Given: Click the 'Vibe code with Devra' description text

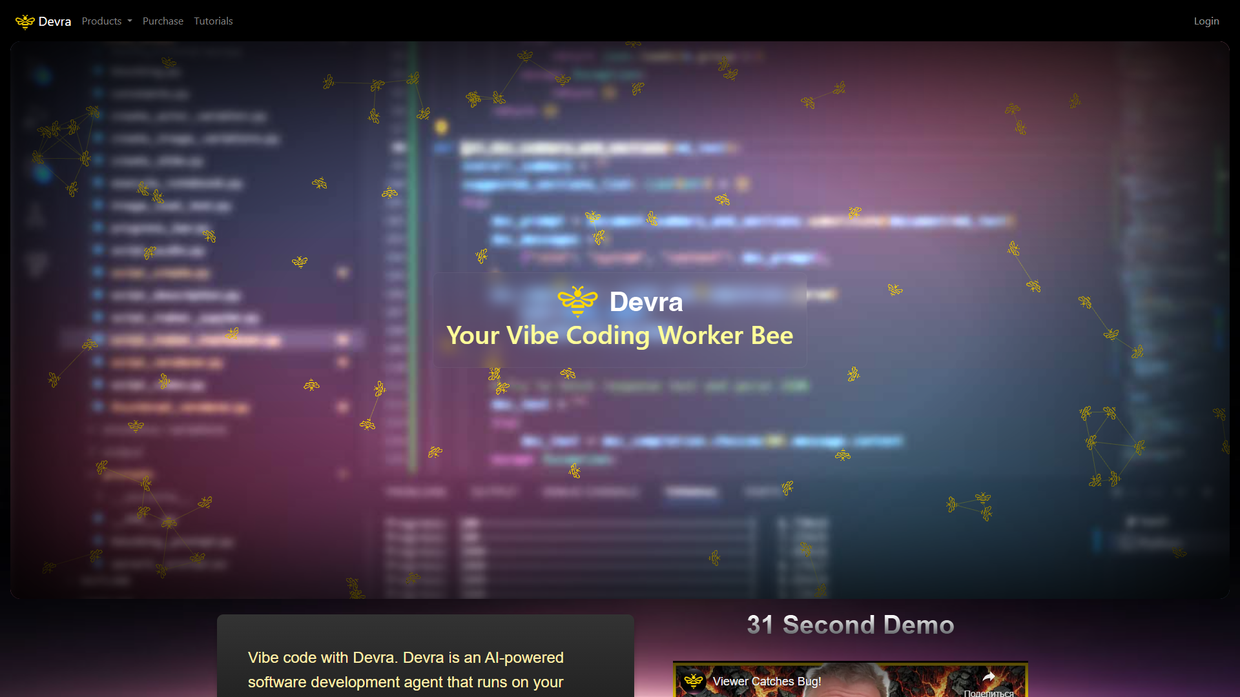Looking at the screenshot, I should click(406, 670).
